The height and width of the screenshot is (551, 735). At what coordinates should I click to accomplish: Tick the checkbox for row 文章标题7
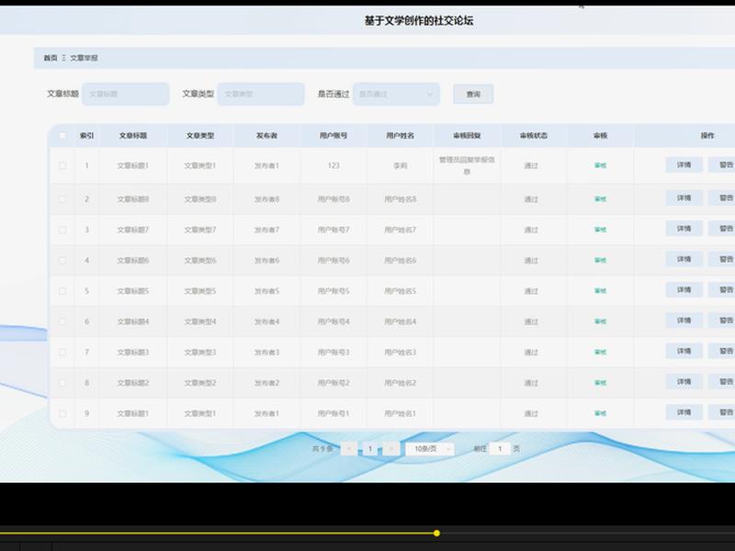tap(62, 231)
